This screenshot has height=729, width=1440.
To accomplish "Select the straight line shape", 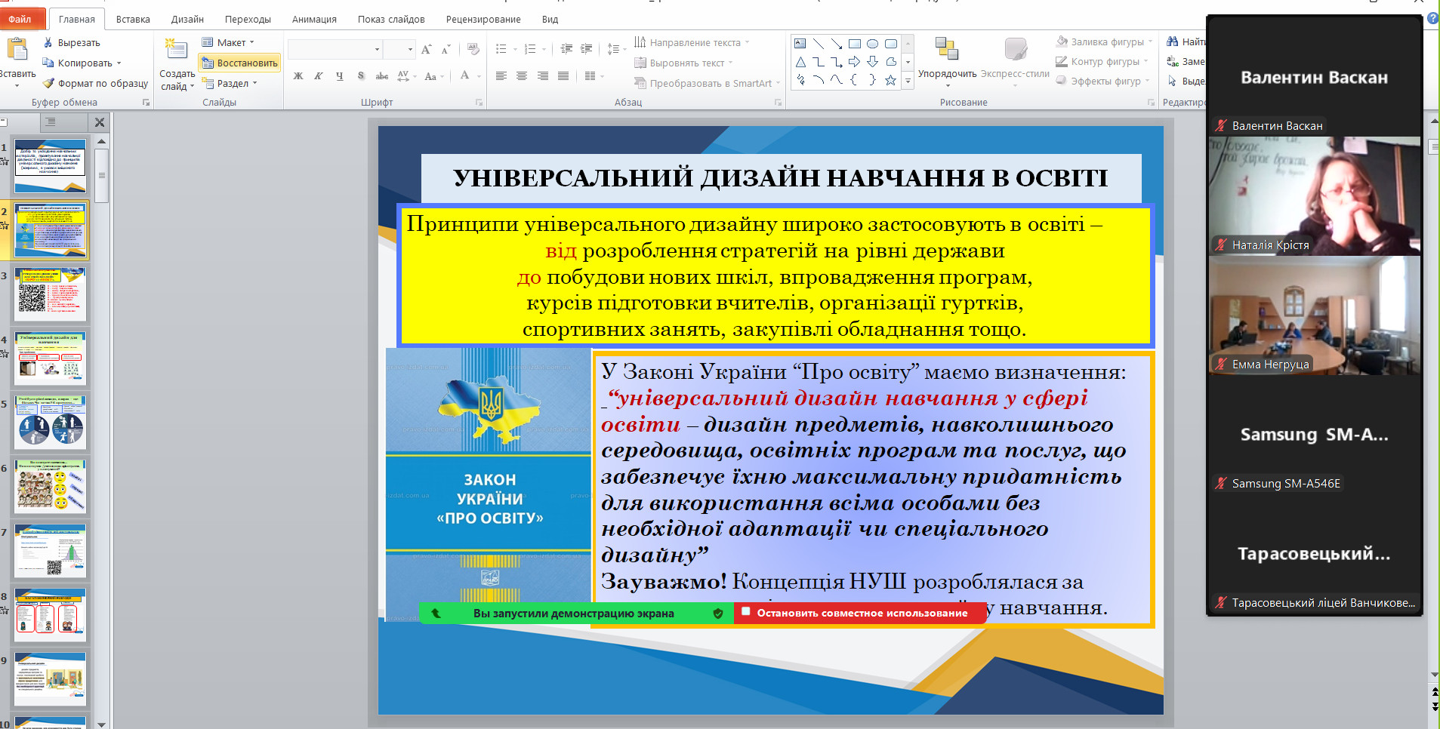I will [819, 44].
